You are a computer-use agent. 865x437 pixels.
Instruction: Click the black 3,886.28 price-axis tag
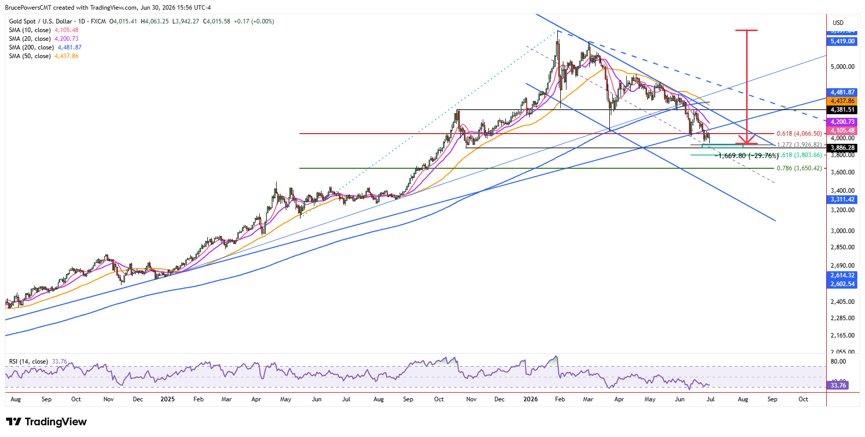tap(843, 148)
